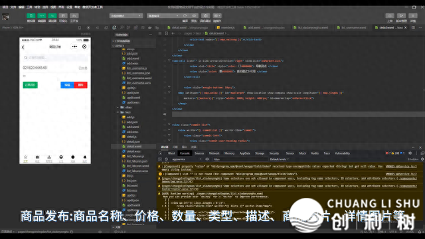Toggle the Visualization panel button
The height and width of the screenshot is (239, 425).
point(63,16)
